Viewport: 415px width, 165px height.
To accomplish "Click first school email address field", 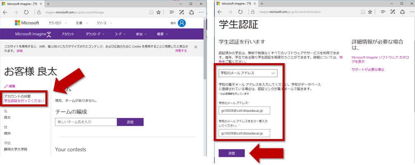I will 244,111.
